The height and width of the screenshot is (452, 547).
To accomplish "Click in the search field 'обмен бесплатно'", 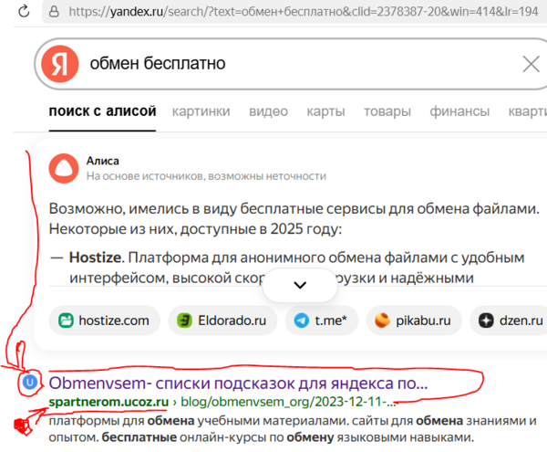I will pos(292,64).
